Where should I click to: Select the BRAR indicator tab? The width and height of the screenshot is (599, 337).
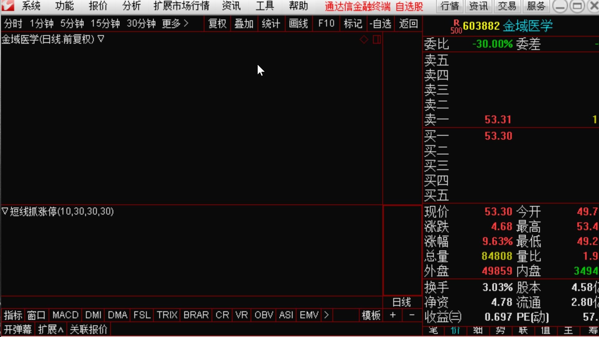coord(196,315)
